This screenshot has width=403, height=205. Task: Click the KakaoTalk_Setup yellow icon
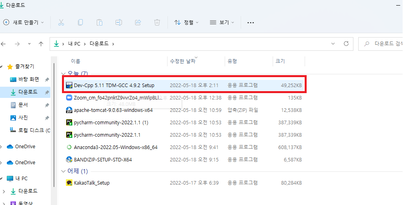pyautogui.click(x=69, y=183)
